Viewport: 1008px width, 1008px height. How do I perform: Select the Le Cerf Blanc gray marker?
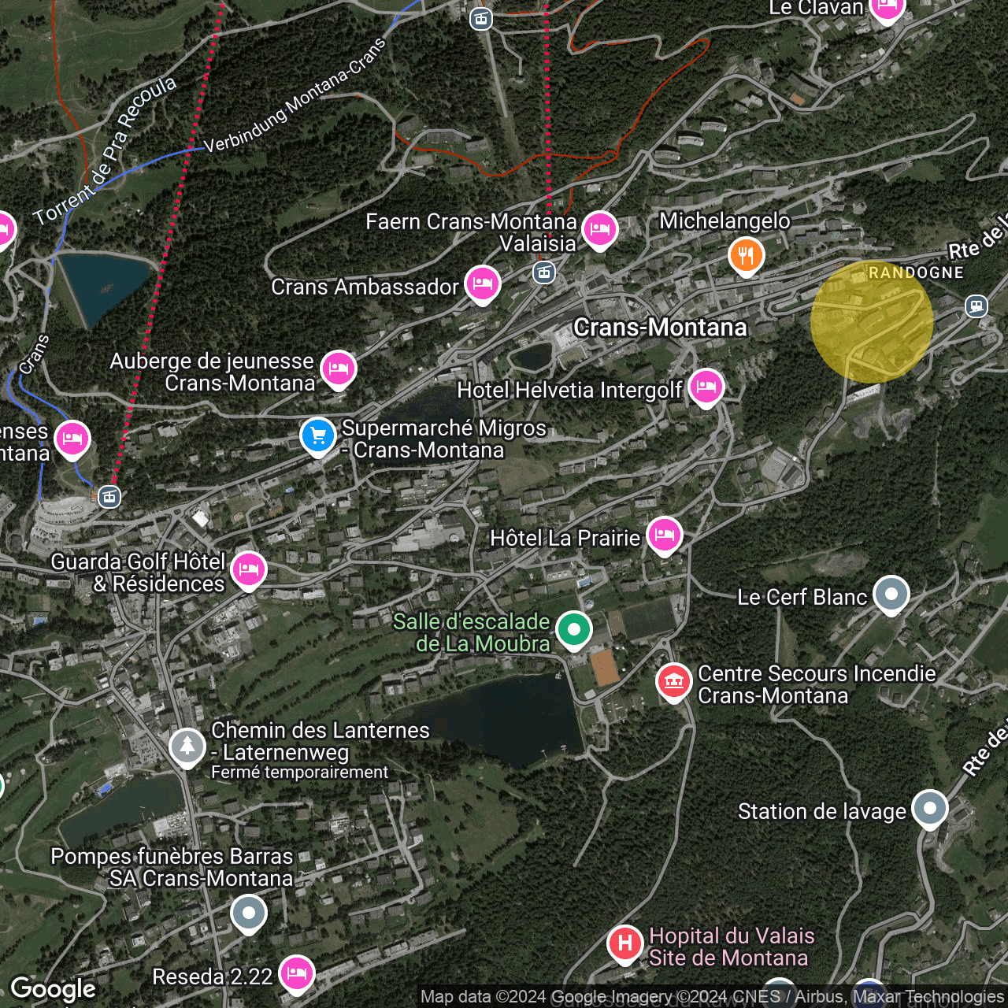(x=891, y=595)
